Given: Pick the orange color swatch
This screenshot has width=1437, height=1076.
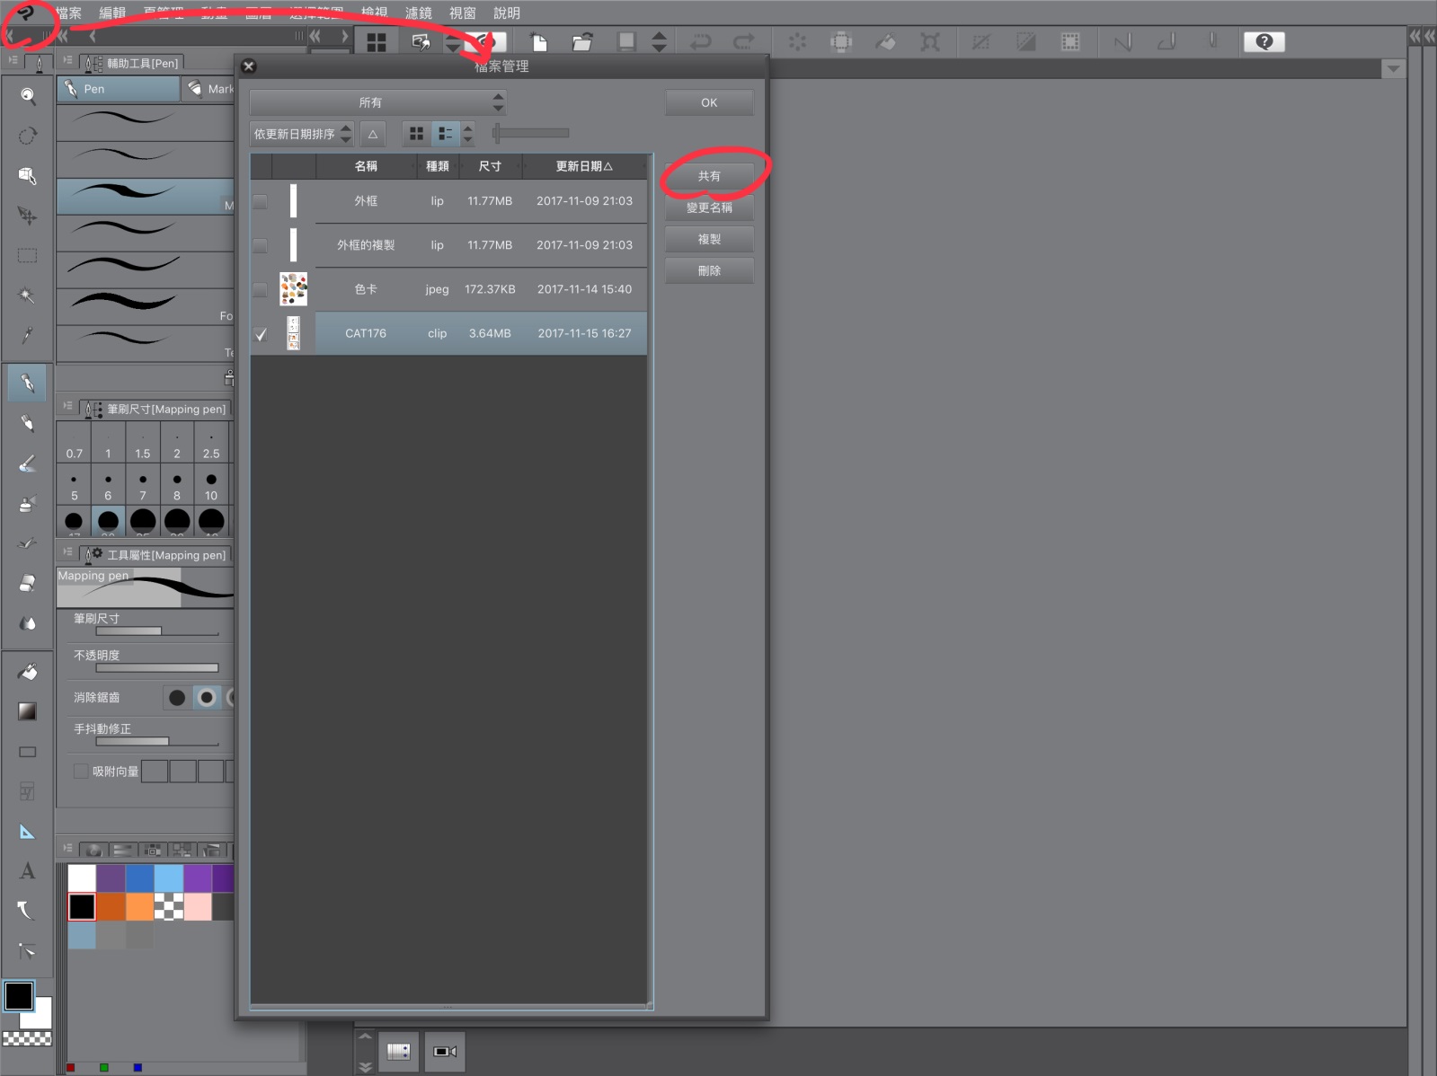Looking at the screenshot, I should [140, 907].
